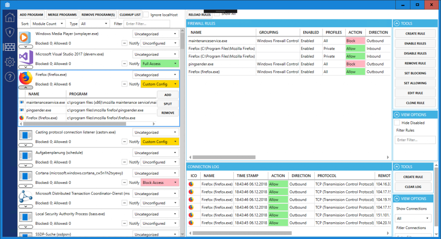Toggle Hide Disabled checkbox
This screenshot has width=441, height=239.
click(x=397, y=123)
